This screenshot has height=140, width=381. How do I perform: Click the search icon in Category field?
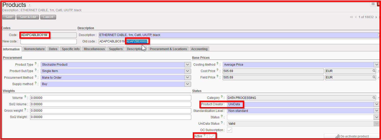coord(374,98)
